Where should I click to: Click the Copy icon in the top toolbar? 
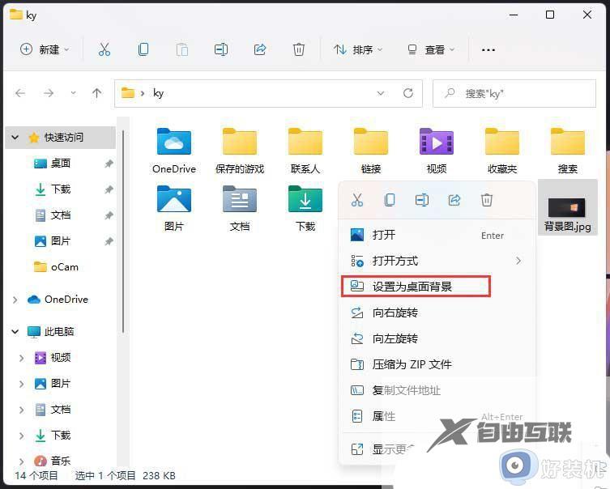pos(143,49)
